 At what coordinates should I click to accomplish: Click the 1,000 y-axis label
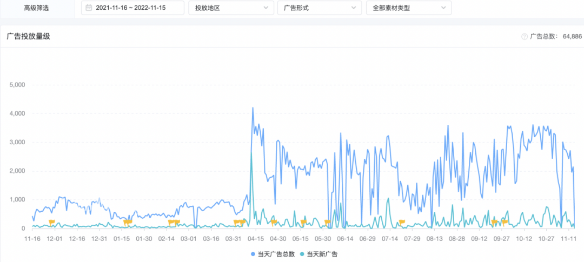pyautogui.click(x=16, y=199)
